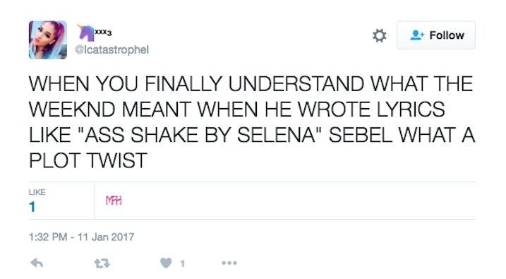Click the person-plus icon in the Follow button

coord(417,35)
